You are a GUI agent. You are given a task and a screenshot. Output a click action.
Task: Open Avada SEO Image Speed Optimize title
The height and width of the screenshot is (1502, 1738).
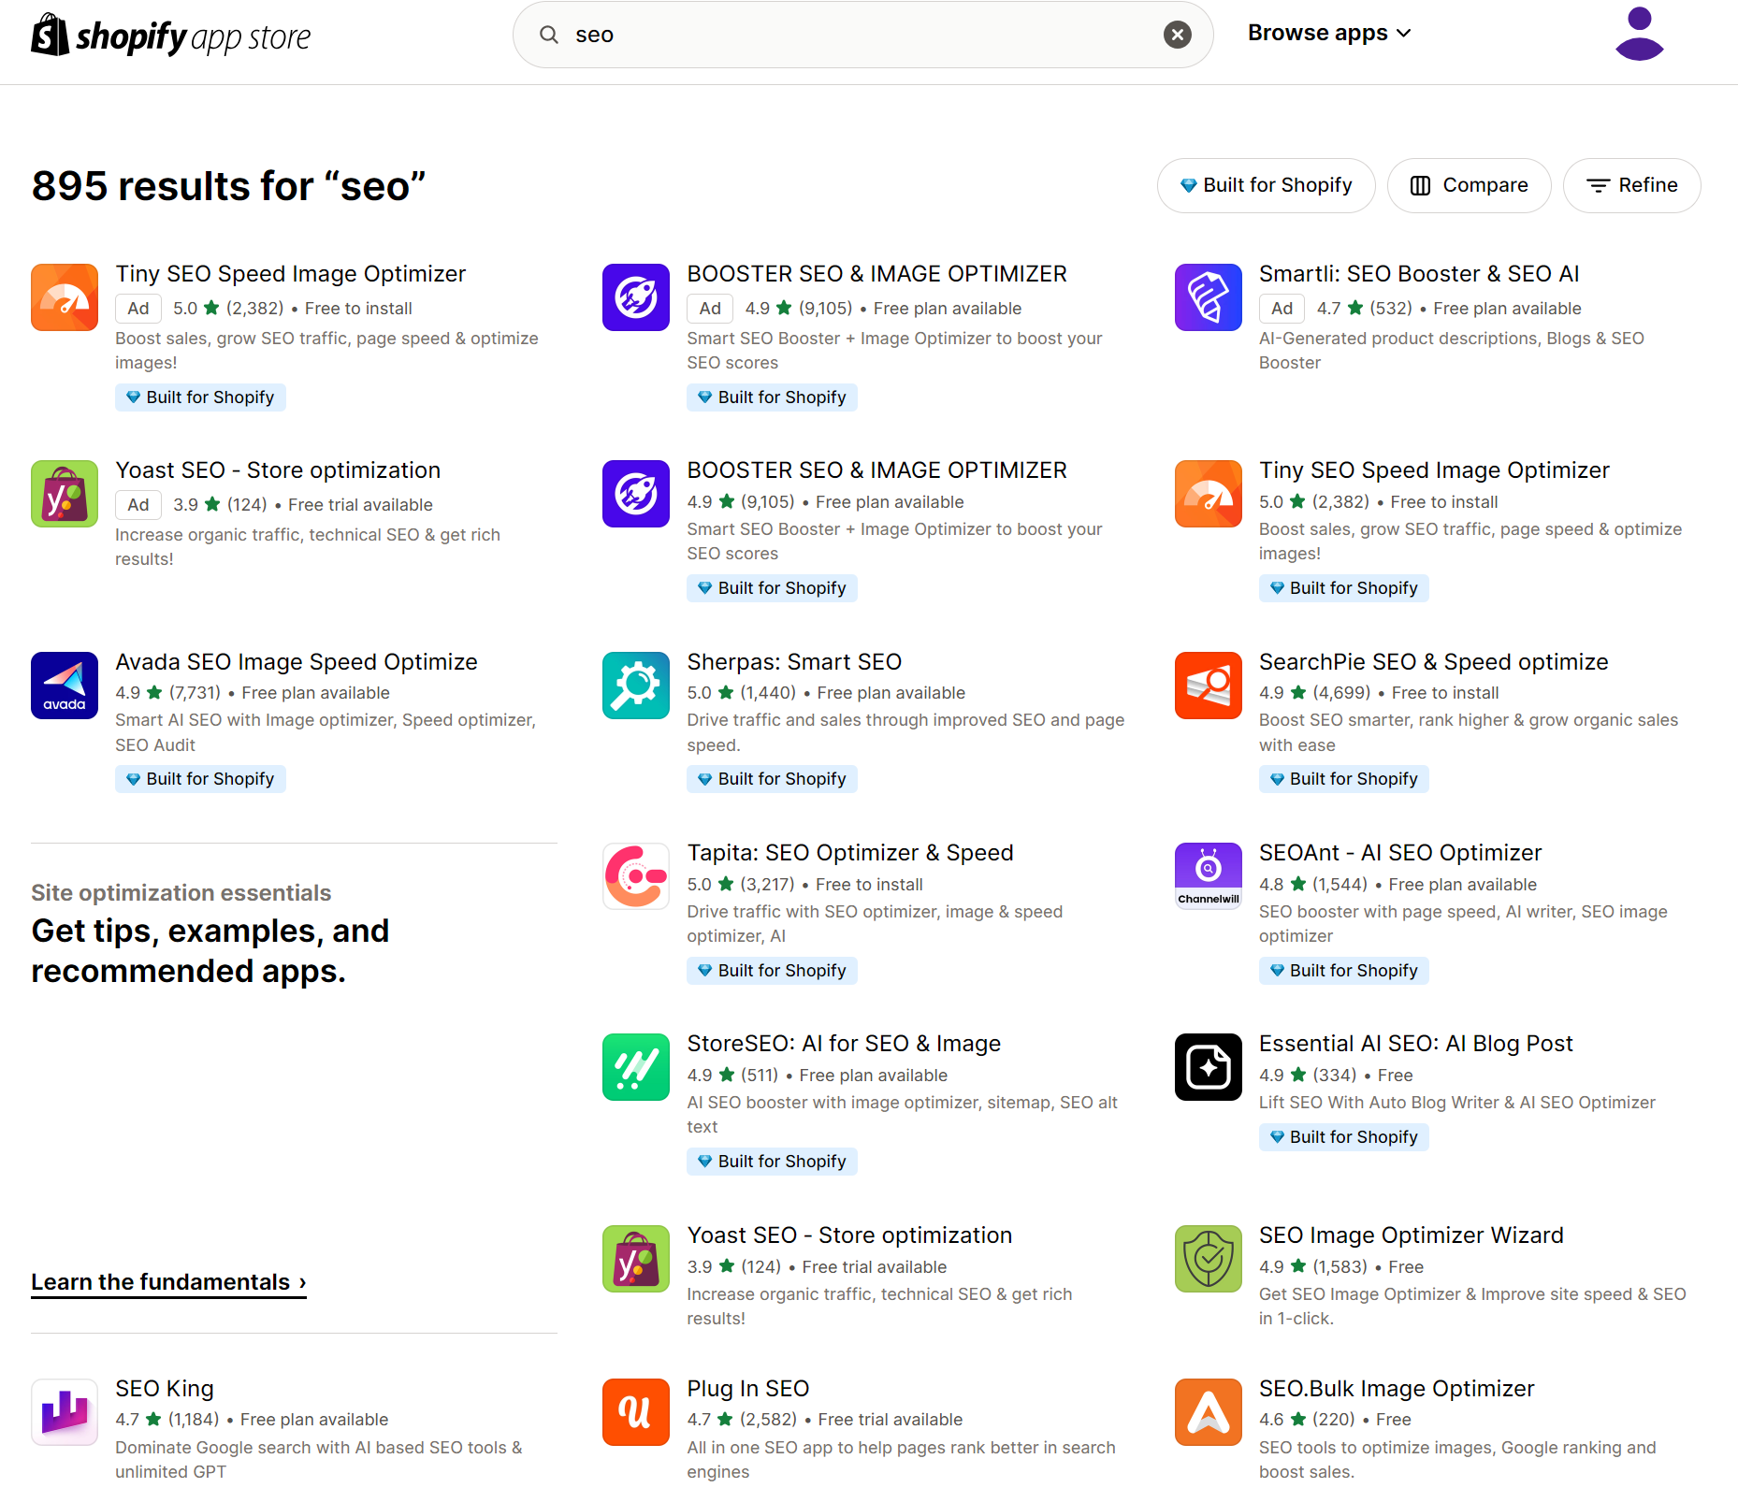click(x=297, y=662)
